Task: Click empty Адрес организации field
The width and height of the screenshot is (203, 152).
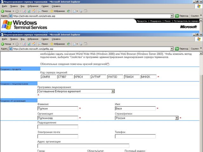Action: pyautogui.click(x=83, y=146)
